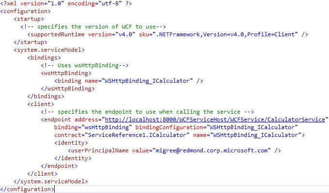Click the closing /endpoint tag
The width and height of the screenshot is (329, 193).
click(59, 166)
